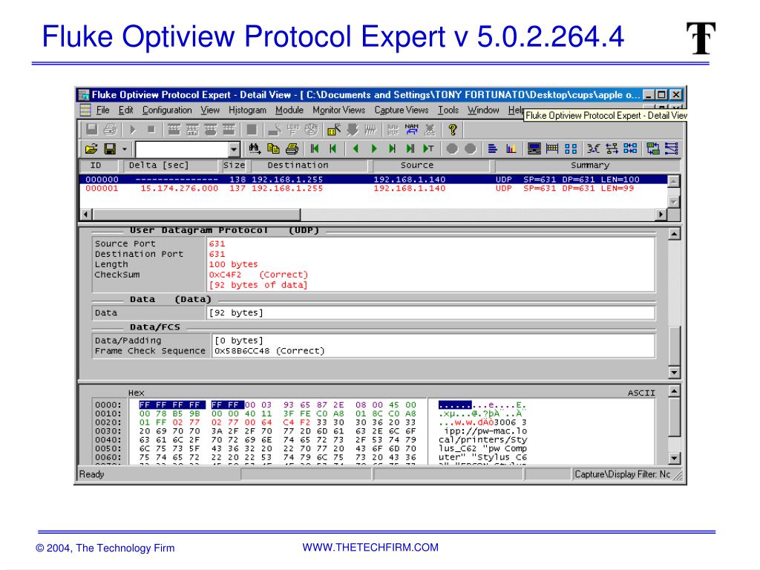Click the WWW.THETECHFIRM.COM link

coord(370,548)
